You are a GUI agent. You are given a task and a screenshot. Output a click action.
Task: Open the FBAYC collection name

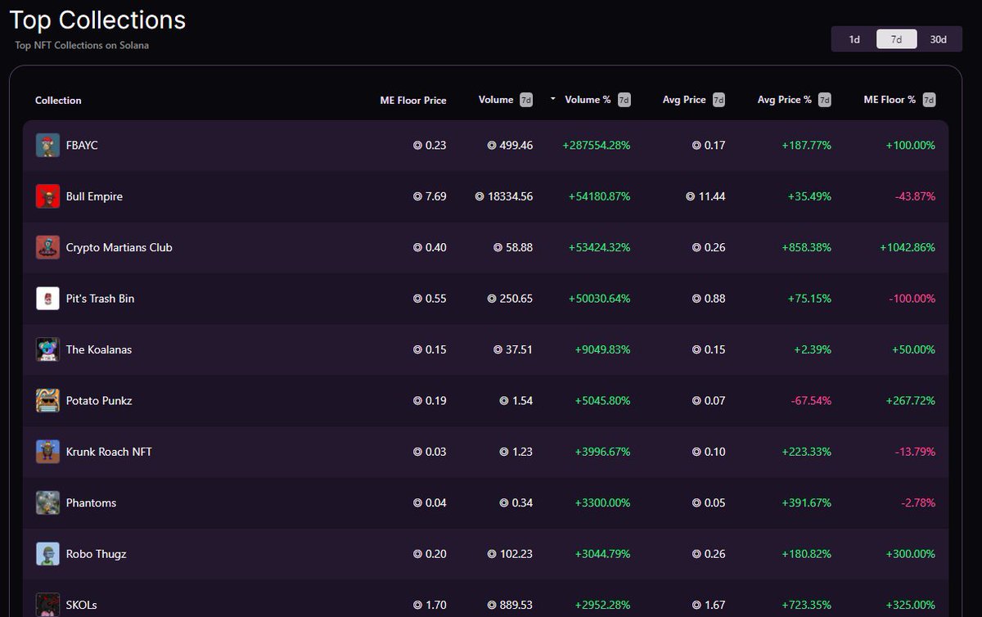82,146
